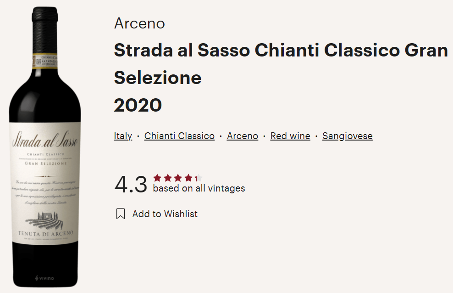
Task: Click the first red rating star
Action: [x=157, y=178]
